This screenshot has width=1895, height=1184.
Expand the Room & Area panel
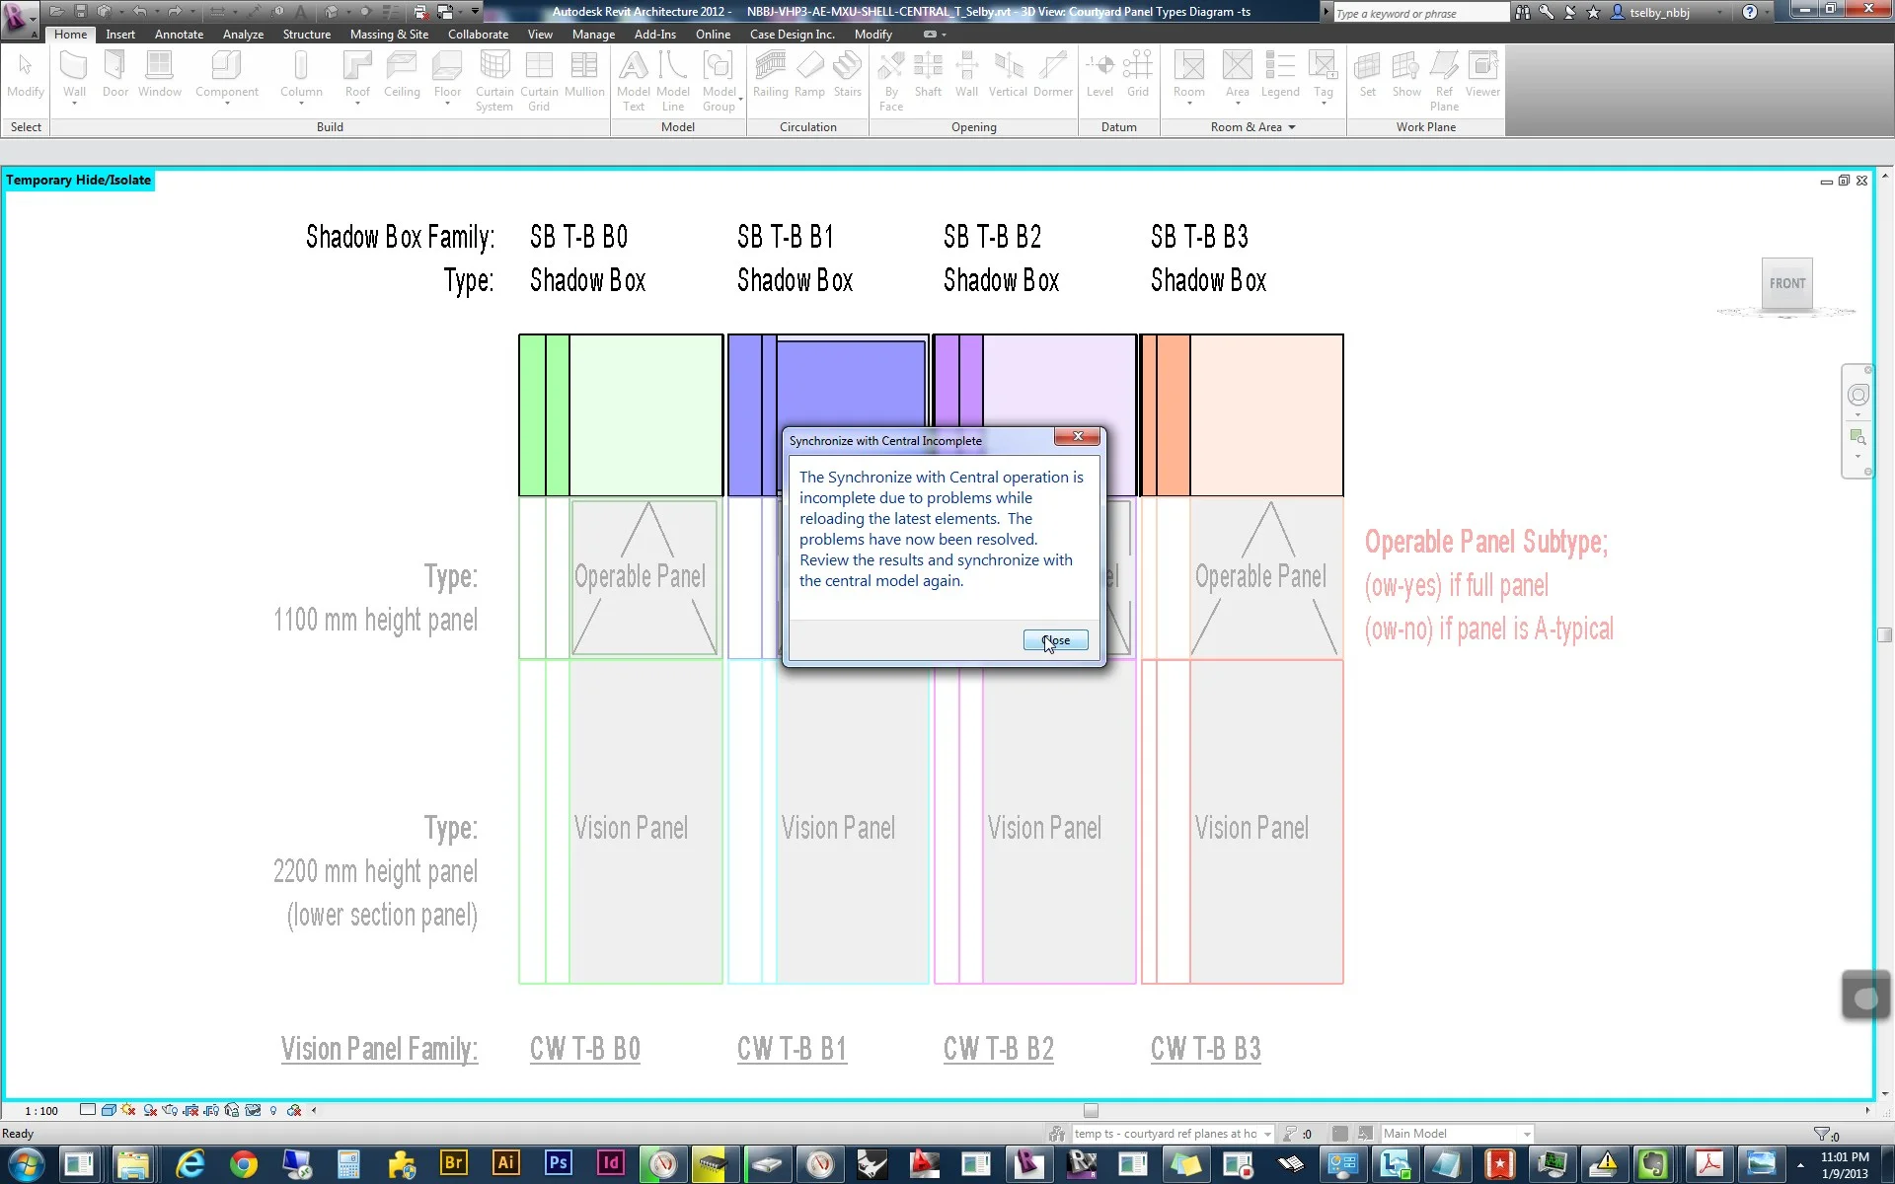pyautogui.click(x=1252, y=127)
